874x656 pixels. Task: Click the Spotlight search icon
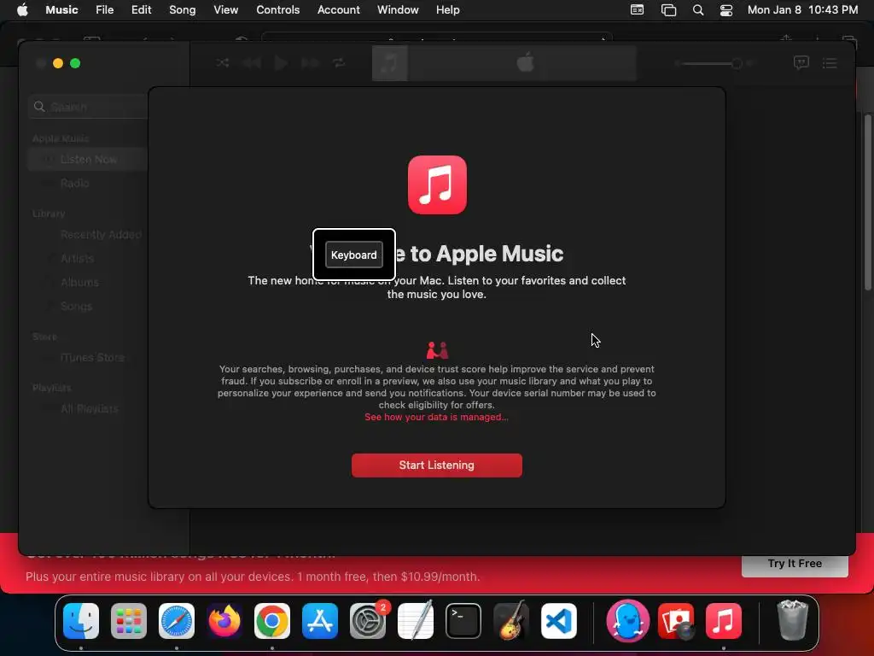point(698,9)
